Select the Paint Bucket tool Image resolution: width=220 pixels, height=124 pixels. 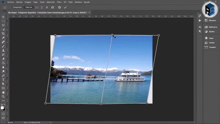pyautogui.click(x=3, y=63)
